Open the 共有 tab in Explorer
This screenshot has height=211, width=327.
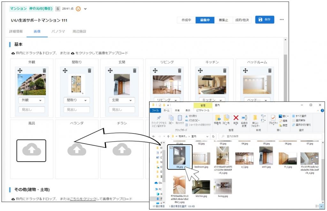point(177,110)
